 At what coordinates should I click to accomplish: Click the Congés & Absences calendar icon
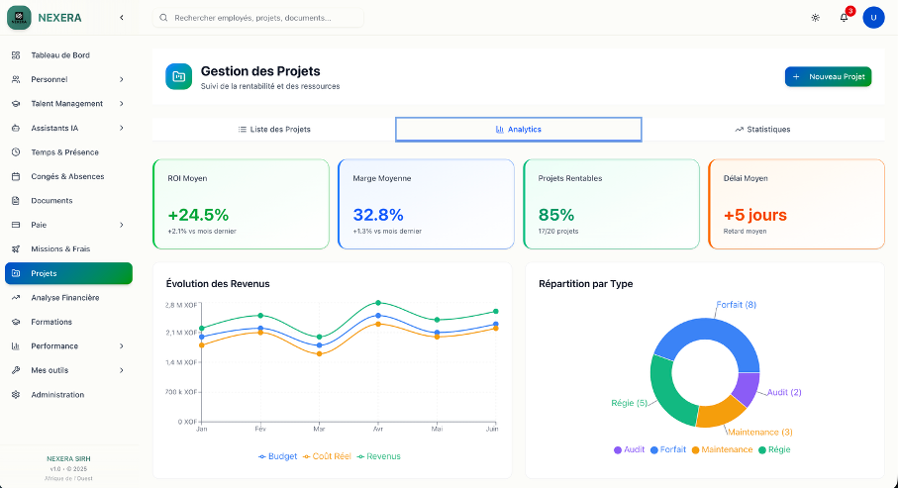pyautogui.click(x=16, y=176)
